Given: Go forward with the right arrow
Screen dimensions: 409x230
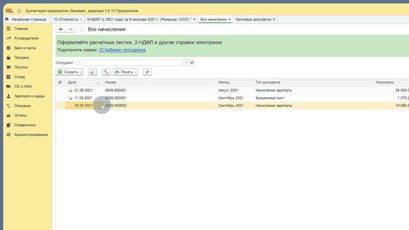Looking at the screenshot, I should pyautogui.click(x=70, y=29).
